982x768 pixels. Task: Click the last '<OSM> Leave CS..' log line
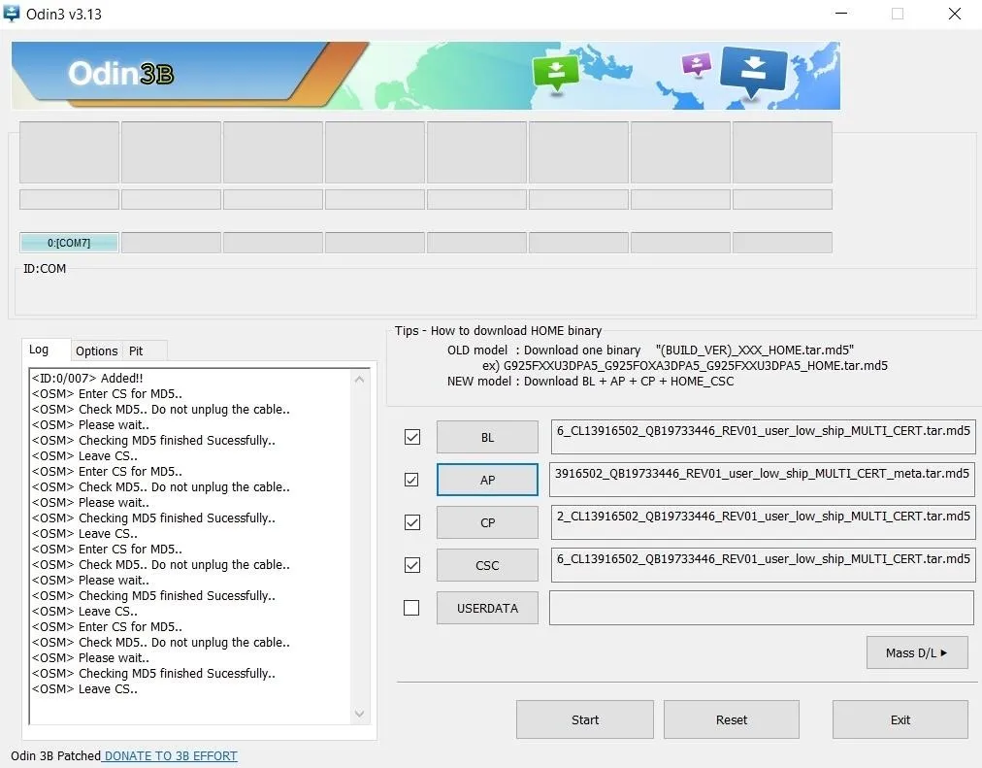[x=84, y=688]
